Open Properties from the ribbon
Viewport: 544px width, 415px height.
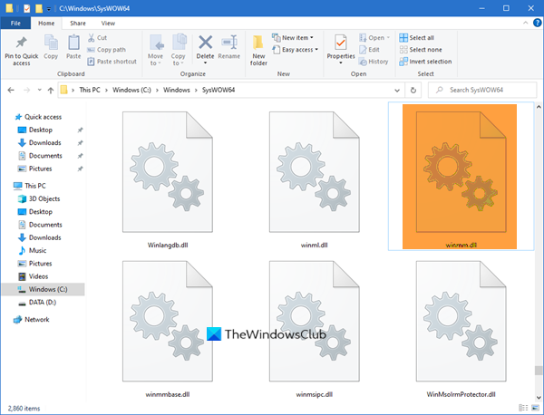(x=341, y=43)
